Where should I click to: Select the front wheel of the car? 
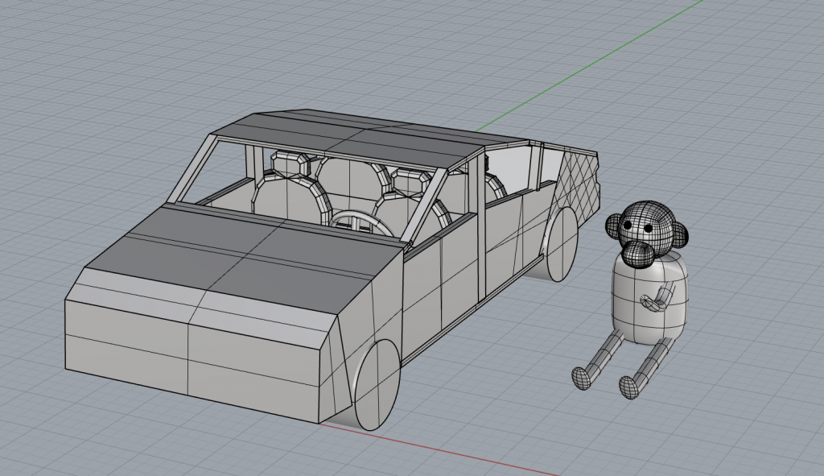click(376, 384)
